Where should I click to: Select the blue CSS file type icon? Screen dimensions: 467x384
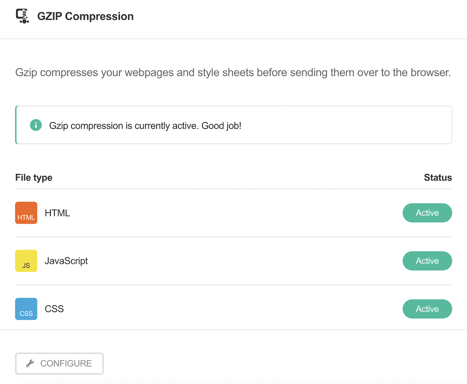coord(26,309)
